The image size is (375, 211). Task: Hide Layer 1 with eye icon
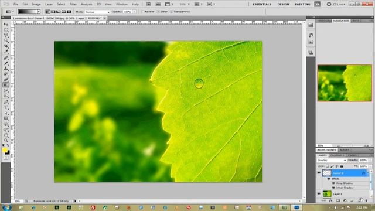pos(319,194)
